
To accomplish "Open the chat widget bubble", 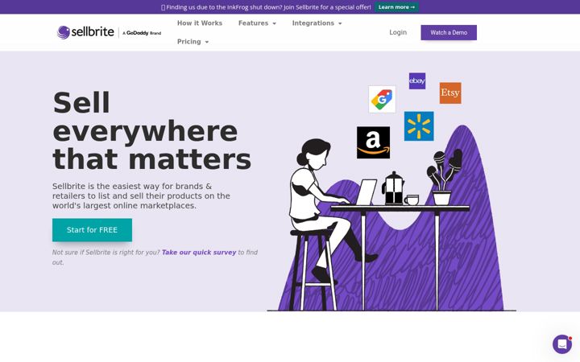I will (x=562, y=344).
